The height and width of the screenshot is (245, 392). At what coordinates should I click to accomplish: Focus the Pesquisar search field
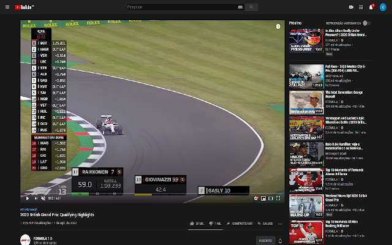[182, 7]
